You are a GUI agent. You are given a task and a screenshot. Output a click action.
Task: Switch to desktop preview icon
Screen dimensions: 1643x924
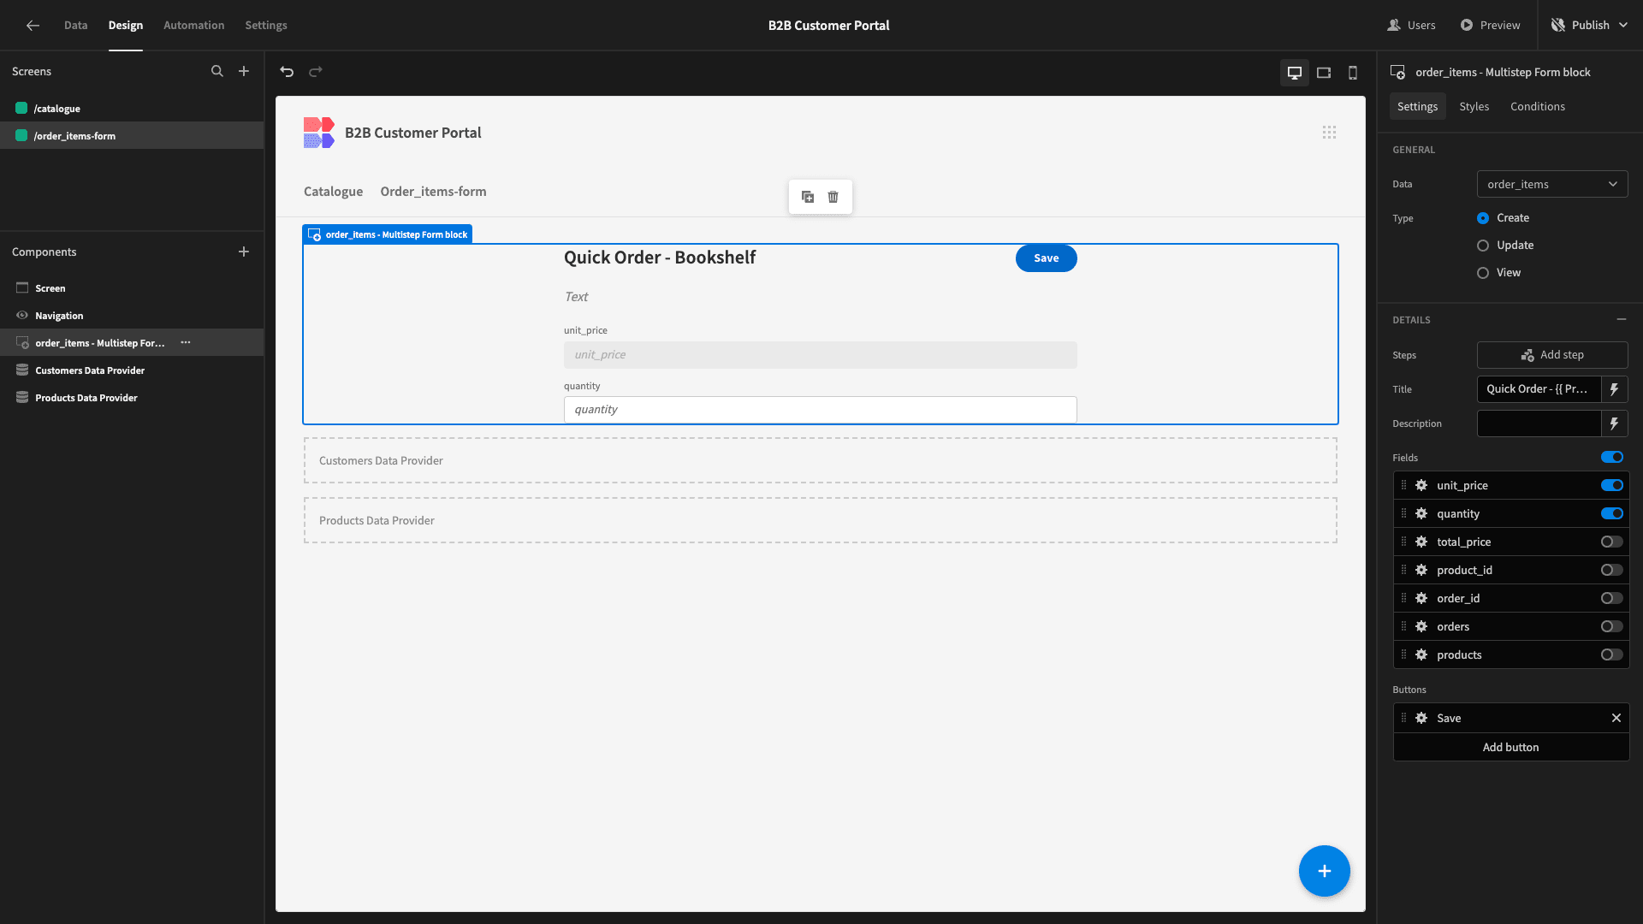coord(1295,73)
